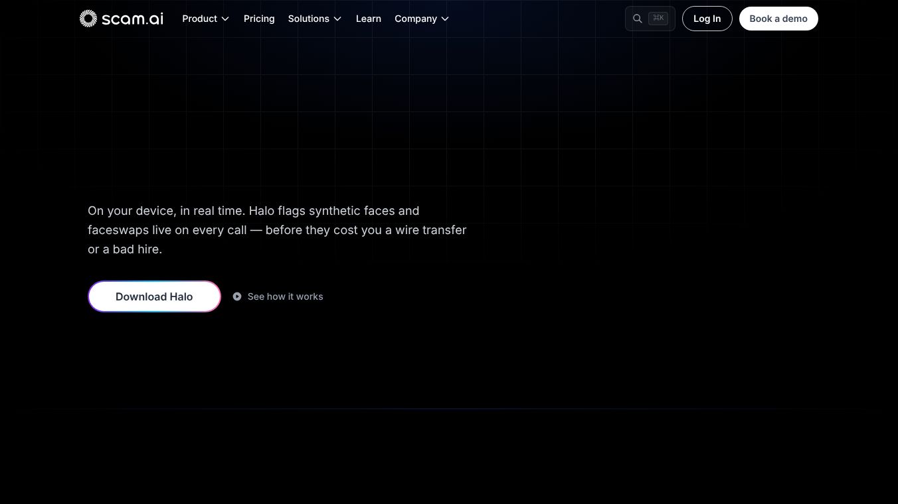Open the See how it works link
Screen dimensions: 898x504
point(278,296)
